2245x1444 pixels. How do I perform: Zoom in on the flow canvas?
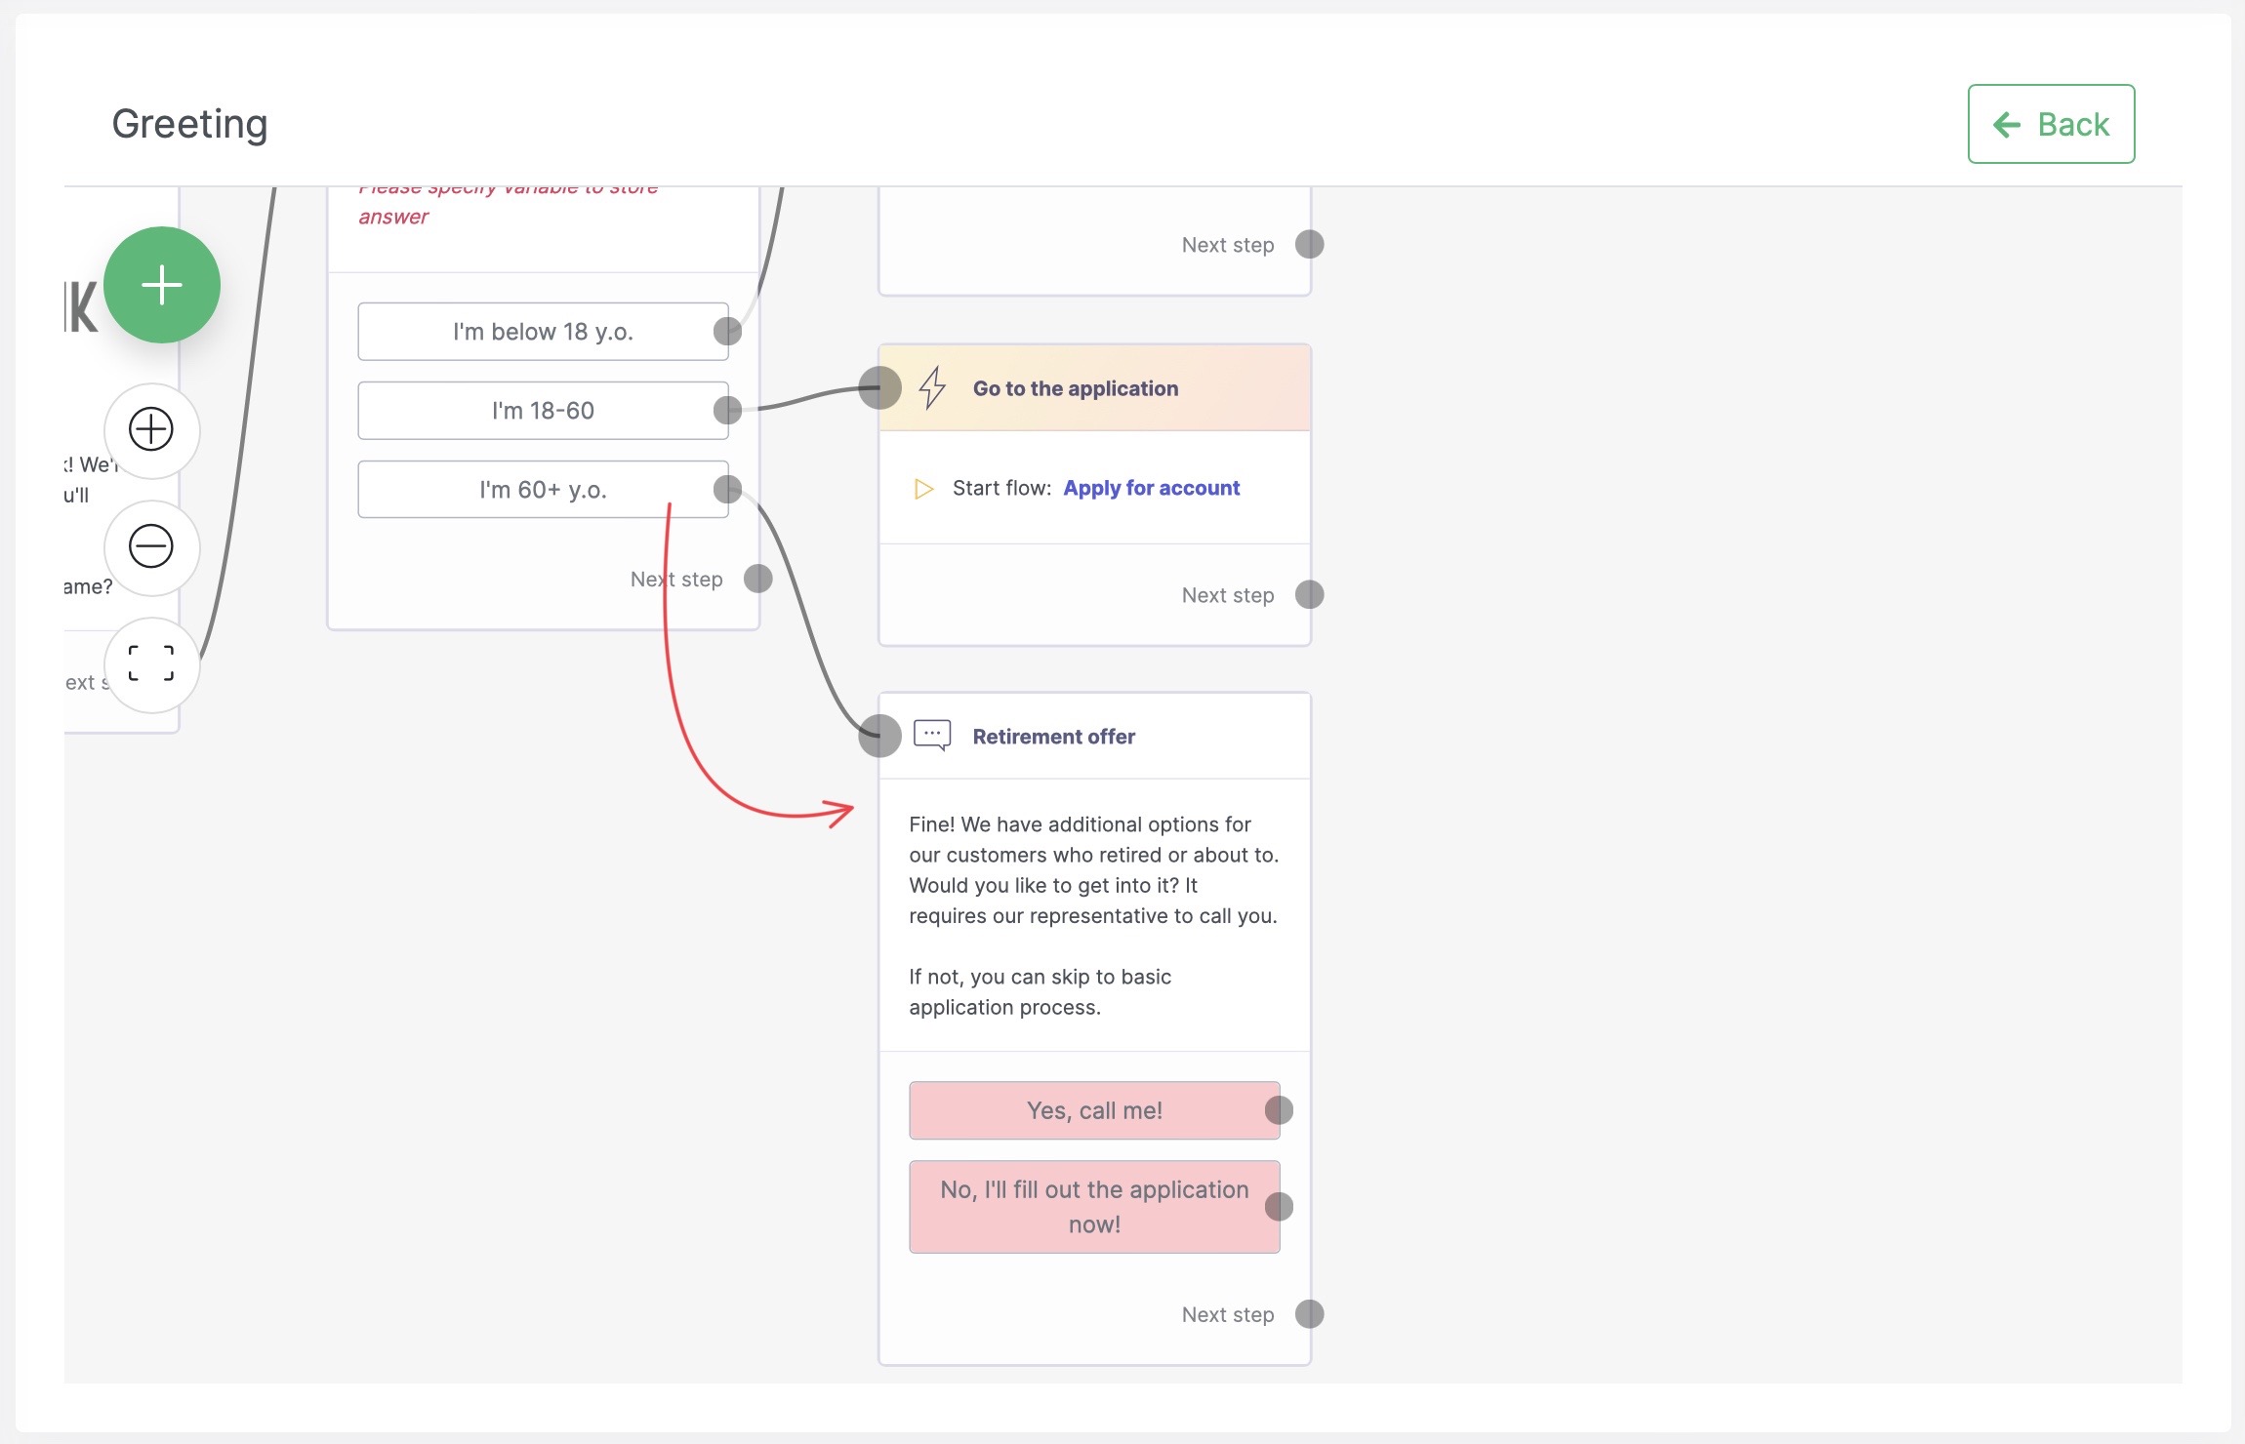point(151,429)
